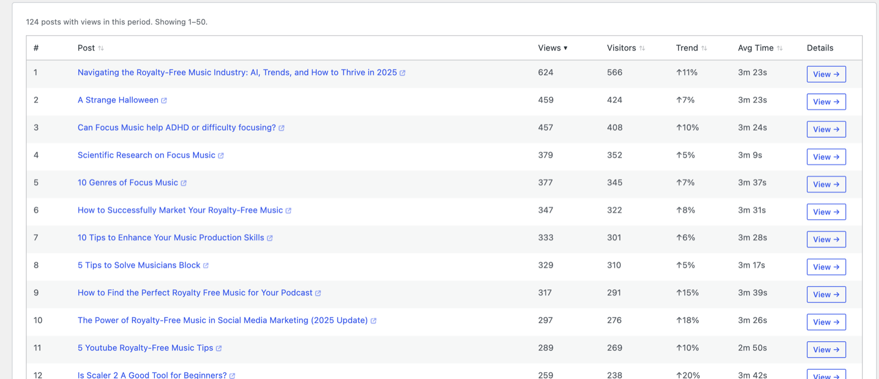Open How to Find the Perfect Royalty Free Music post
This screenshot has width=879, height=379.
(195, 293)
